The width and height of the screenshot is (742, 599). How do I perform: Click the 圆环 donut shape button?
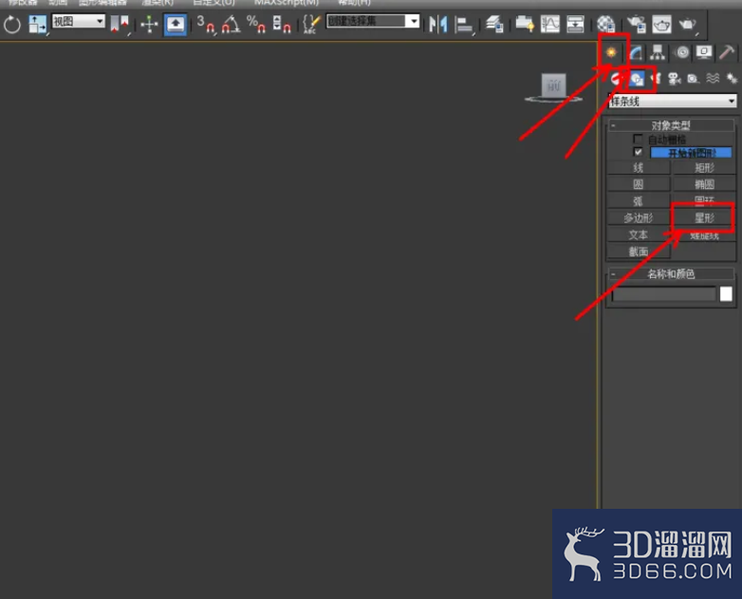coord(704,199)
